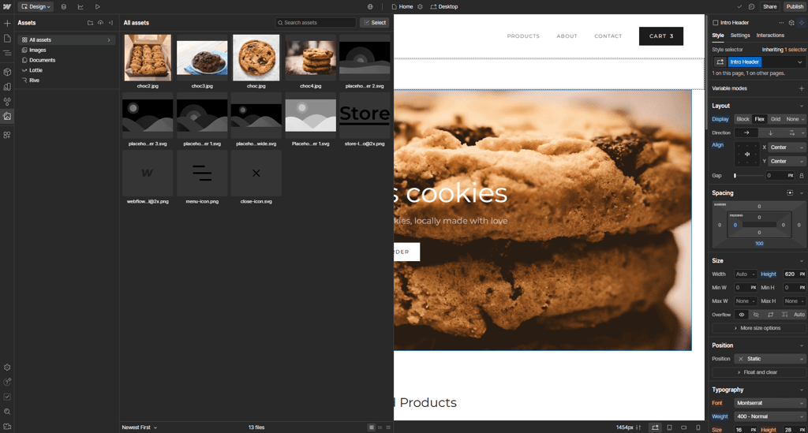The image size is (808, 433).
Task: Open the Design mode dropdown
Action: [36, 6]
